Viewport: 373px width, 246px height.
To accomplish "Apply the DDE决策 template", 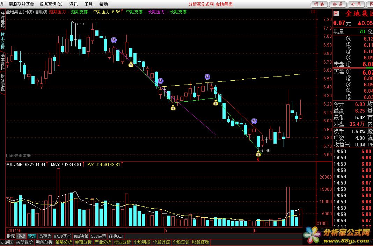I will [81, 236].
